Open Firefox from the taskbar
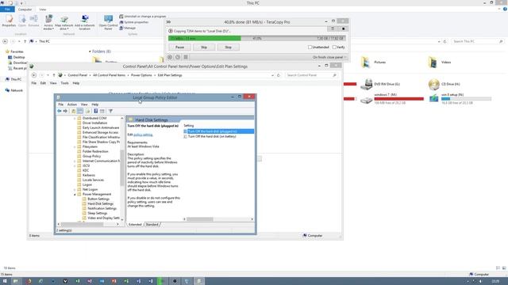 (29, 281)
